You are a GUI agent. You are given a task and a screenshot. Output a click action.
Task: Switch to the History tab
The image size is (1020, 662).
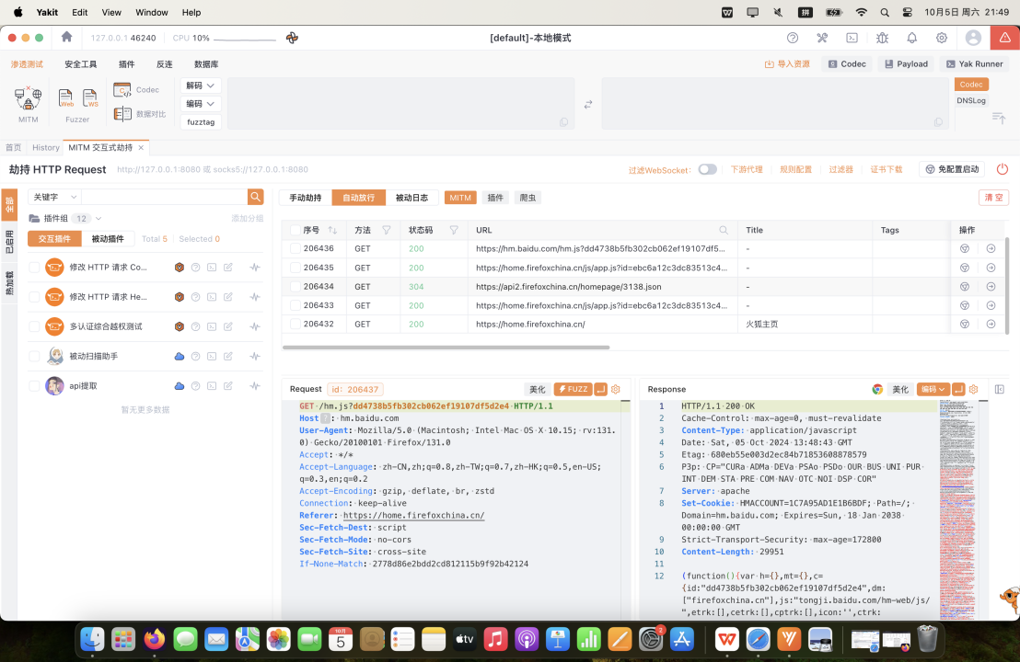click(x=45, y=147)
